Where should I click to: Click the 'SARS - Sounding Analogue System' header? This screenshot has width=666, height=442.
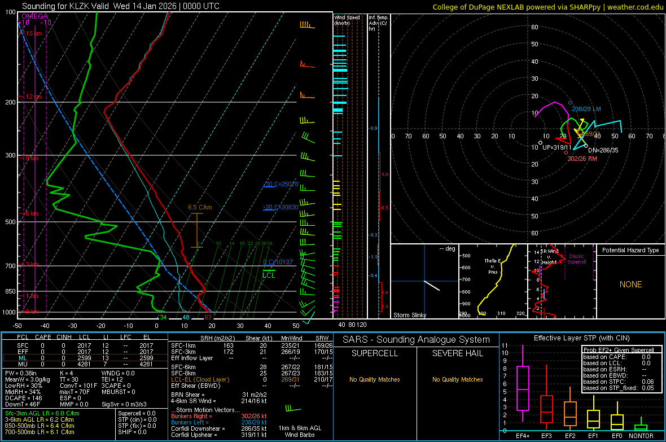click(416, 340)
